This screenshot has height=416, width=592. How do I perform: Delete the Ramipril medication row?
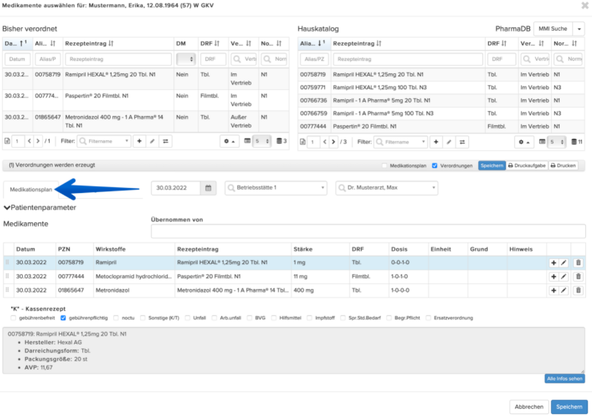coord(578,263)
